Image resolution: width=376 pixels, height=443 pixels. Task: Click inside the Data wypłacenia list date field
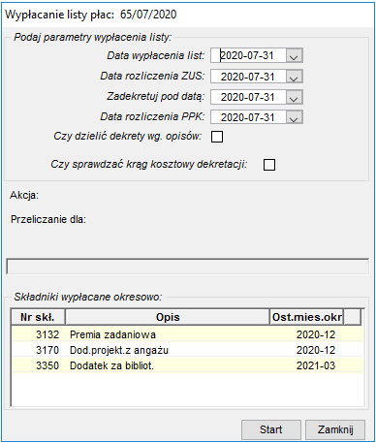[248, 56]
